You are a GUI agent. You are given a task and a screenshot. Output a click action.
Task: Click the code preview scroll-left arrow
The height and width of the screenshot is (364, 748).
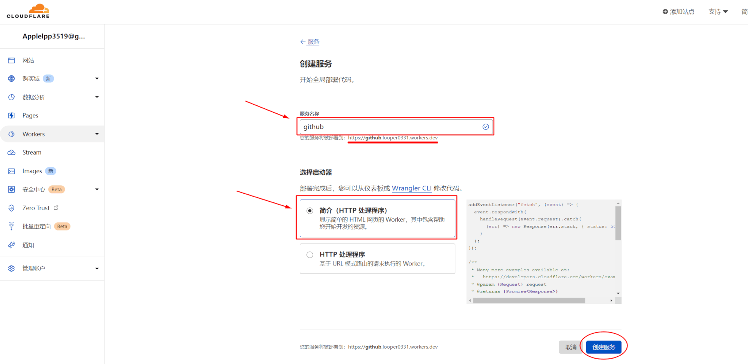click(470, 301)
